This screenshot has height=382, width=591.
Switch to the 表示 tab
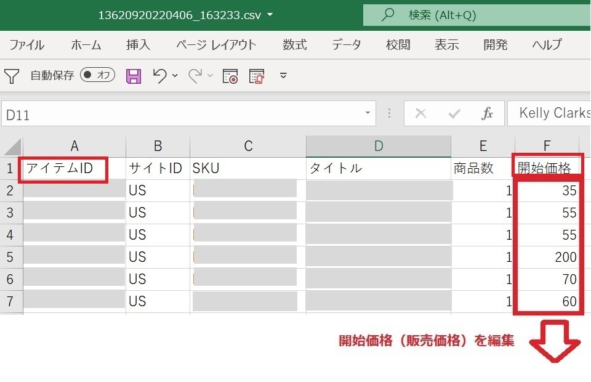coord(447,45)
